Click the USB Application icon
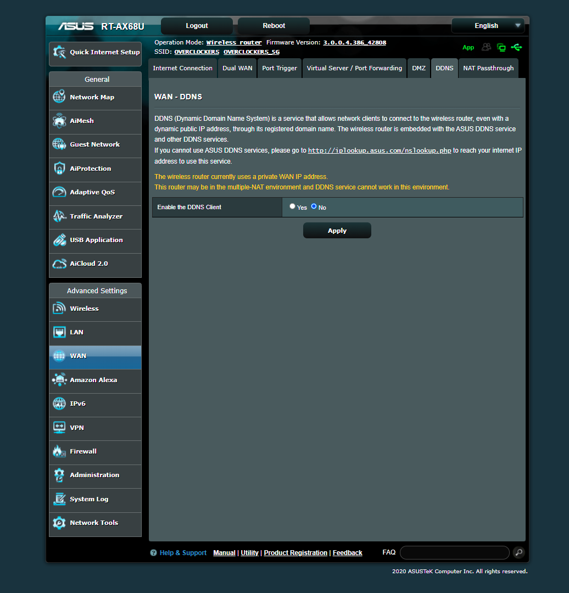 pyautogui.click(x=59, y=240)
